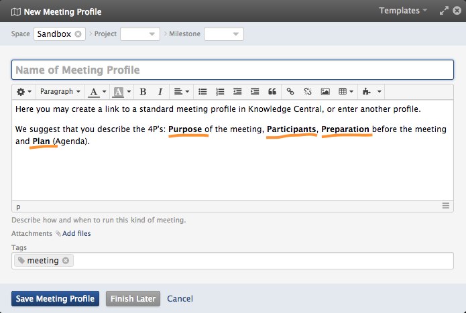Apply blockquote formatting

click(x=272, y=91)
